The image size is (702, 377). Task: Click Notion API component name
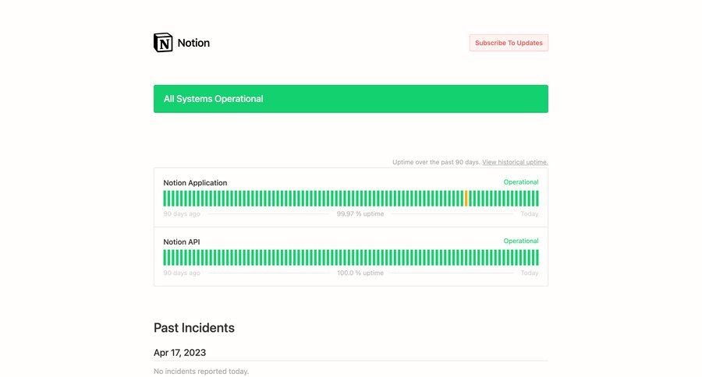181,242
